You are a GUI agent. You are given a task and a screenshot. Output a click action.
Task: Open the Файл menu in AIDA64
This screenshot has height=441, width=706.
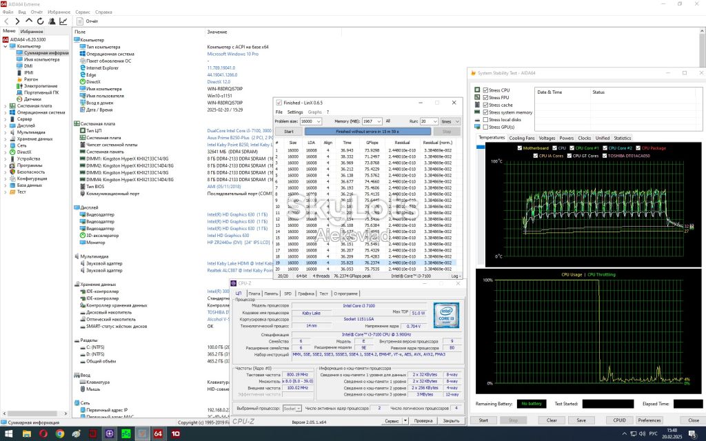[x=8, y=12]
